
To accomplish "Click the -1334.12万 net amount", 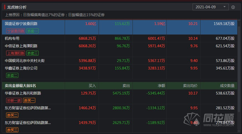I will 156,108.
